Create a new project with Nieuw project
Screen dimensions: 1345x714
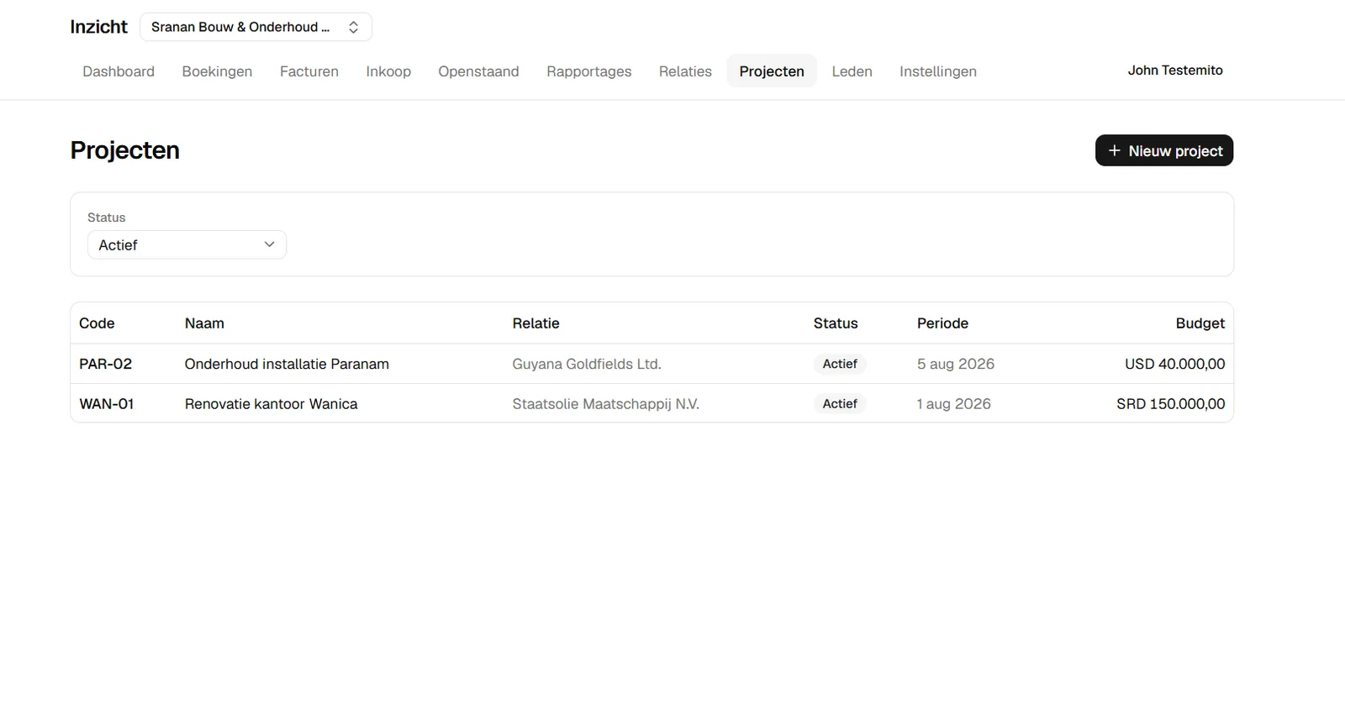point(1164,150)
